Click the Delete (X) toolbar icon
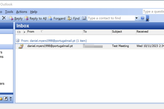 tap(4, 18)
